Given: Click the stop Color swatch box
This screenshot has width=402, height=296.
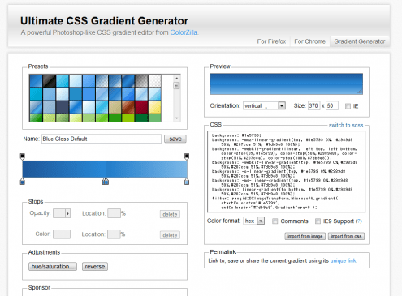Looking at the screenshot, I should 62,234.
